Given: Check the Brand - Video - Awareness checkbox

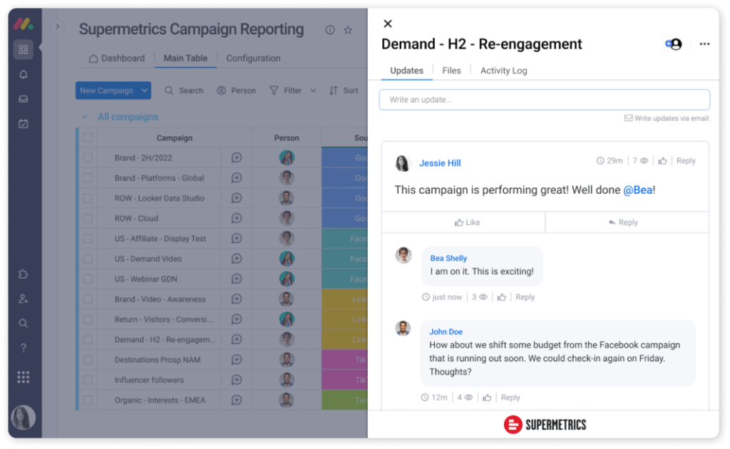Looking at the screenshot, I should [88, 299].
